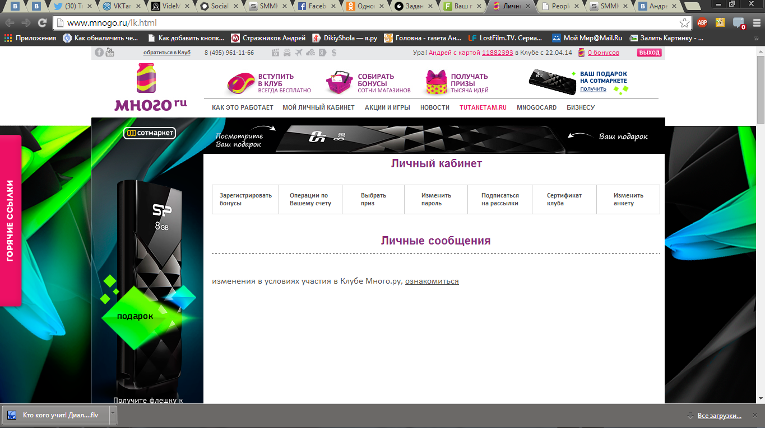
Task: Click the yellow extension icon beside AdBlock
Action: coord(720,23)
